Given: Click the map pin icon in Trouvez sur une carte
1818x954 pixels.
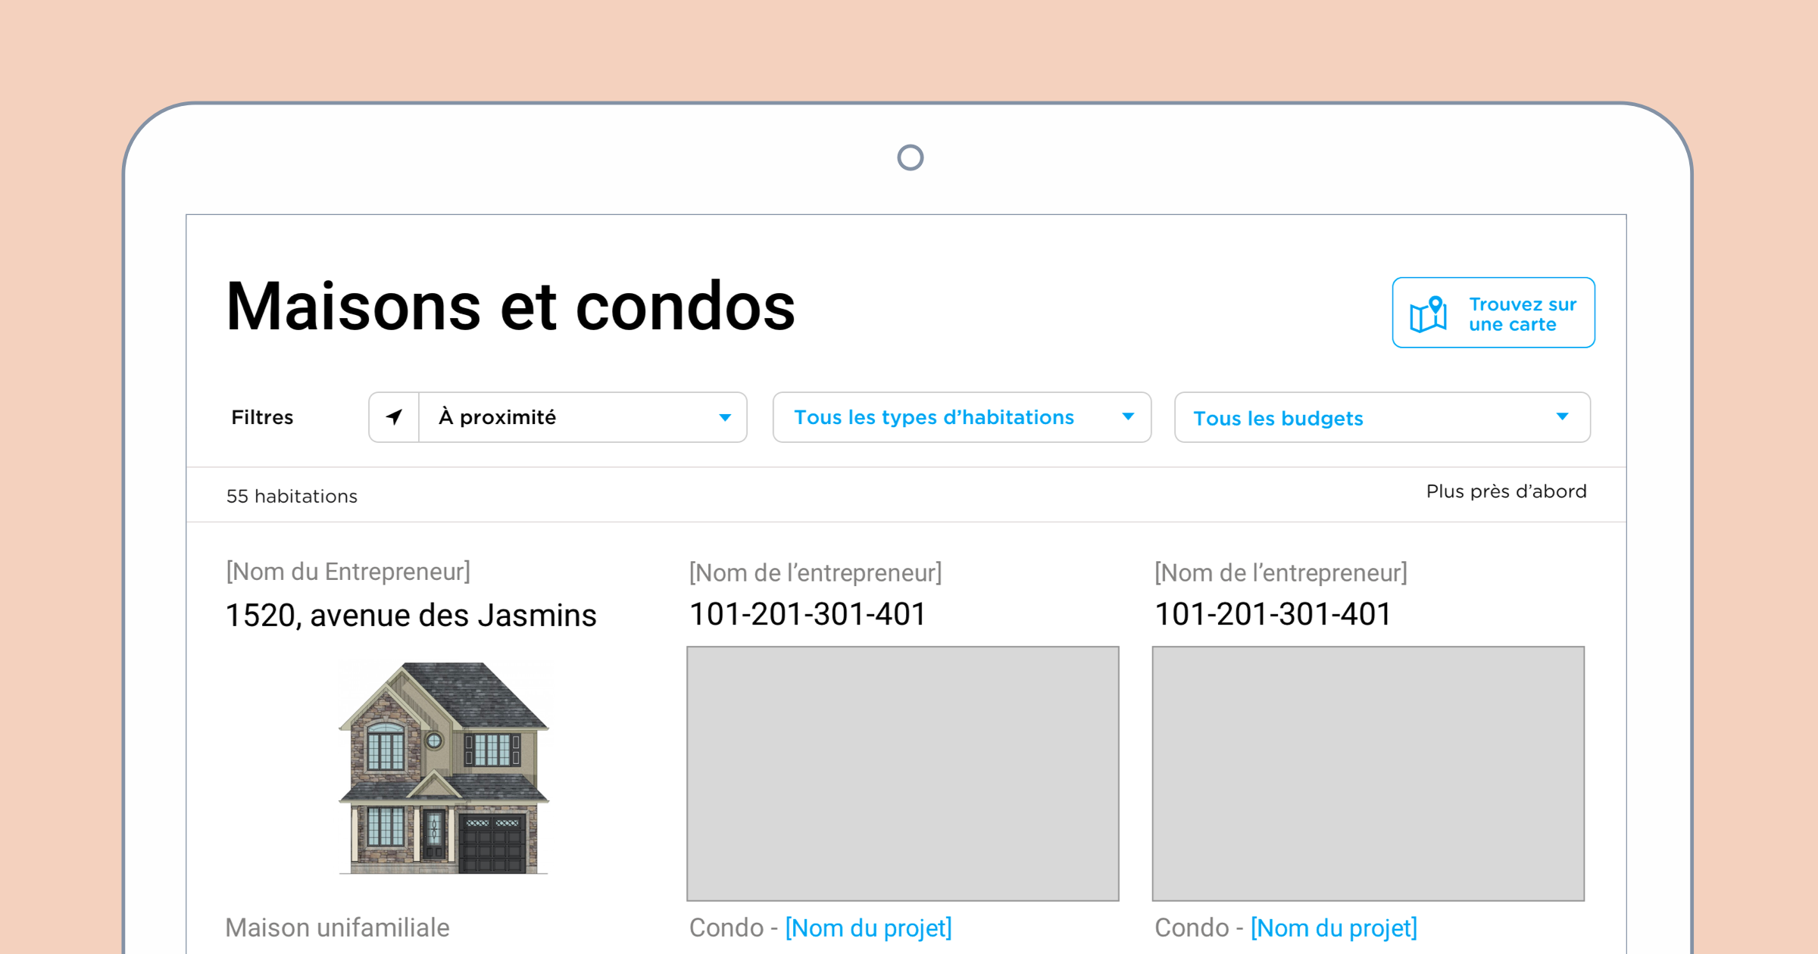Looking at the screenshot, I should point(1428,313).
